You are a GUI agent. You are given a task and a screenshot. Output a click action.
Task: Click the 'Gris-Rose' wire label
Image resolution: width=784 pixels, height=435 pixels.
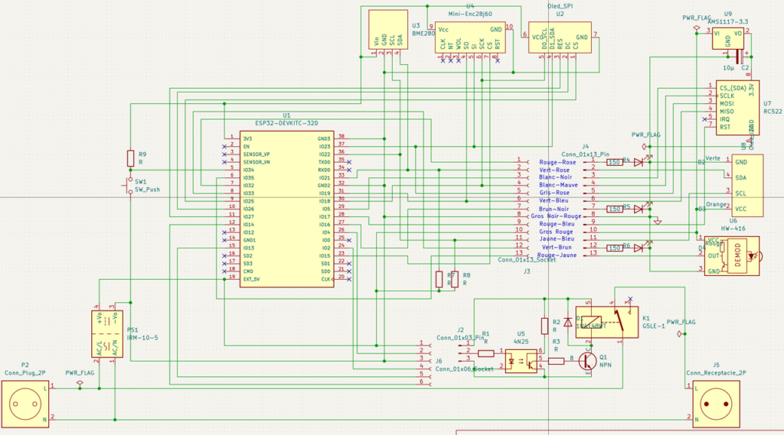[554, 193]
